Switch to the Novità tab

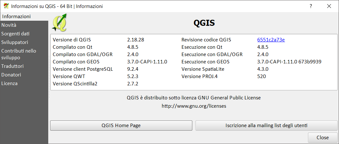pyautogui.click(x=9, y=25)
